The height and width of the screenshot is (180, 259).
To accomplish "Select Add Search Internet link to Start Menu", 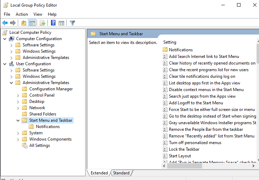I will [x=204, y=57].
